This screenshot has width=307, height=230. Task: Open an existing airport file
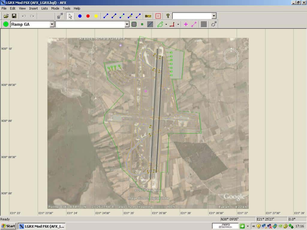[x=6, y=16]
